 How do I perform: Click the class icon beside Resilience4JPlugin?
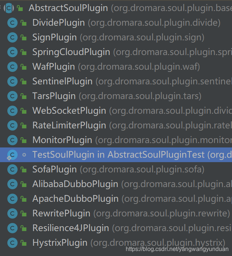point(12,228)
